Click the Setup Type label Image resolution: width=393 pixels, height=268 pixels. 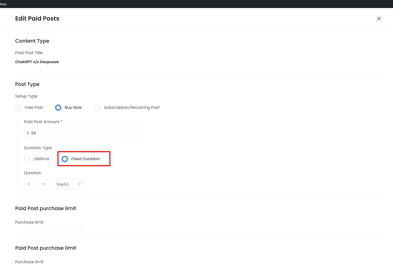pyautogui.click(x=26, y=96)
